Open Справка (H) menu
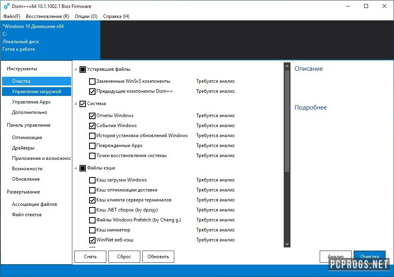Viewport: 394px width, 277px height. point(116,16)
